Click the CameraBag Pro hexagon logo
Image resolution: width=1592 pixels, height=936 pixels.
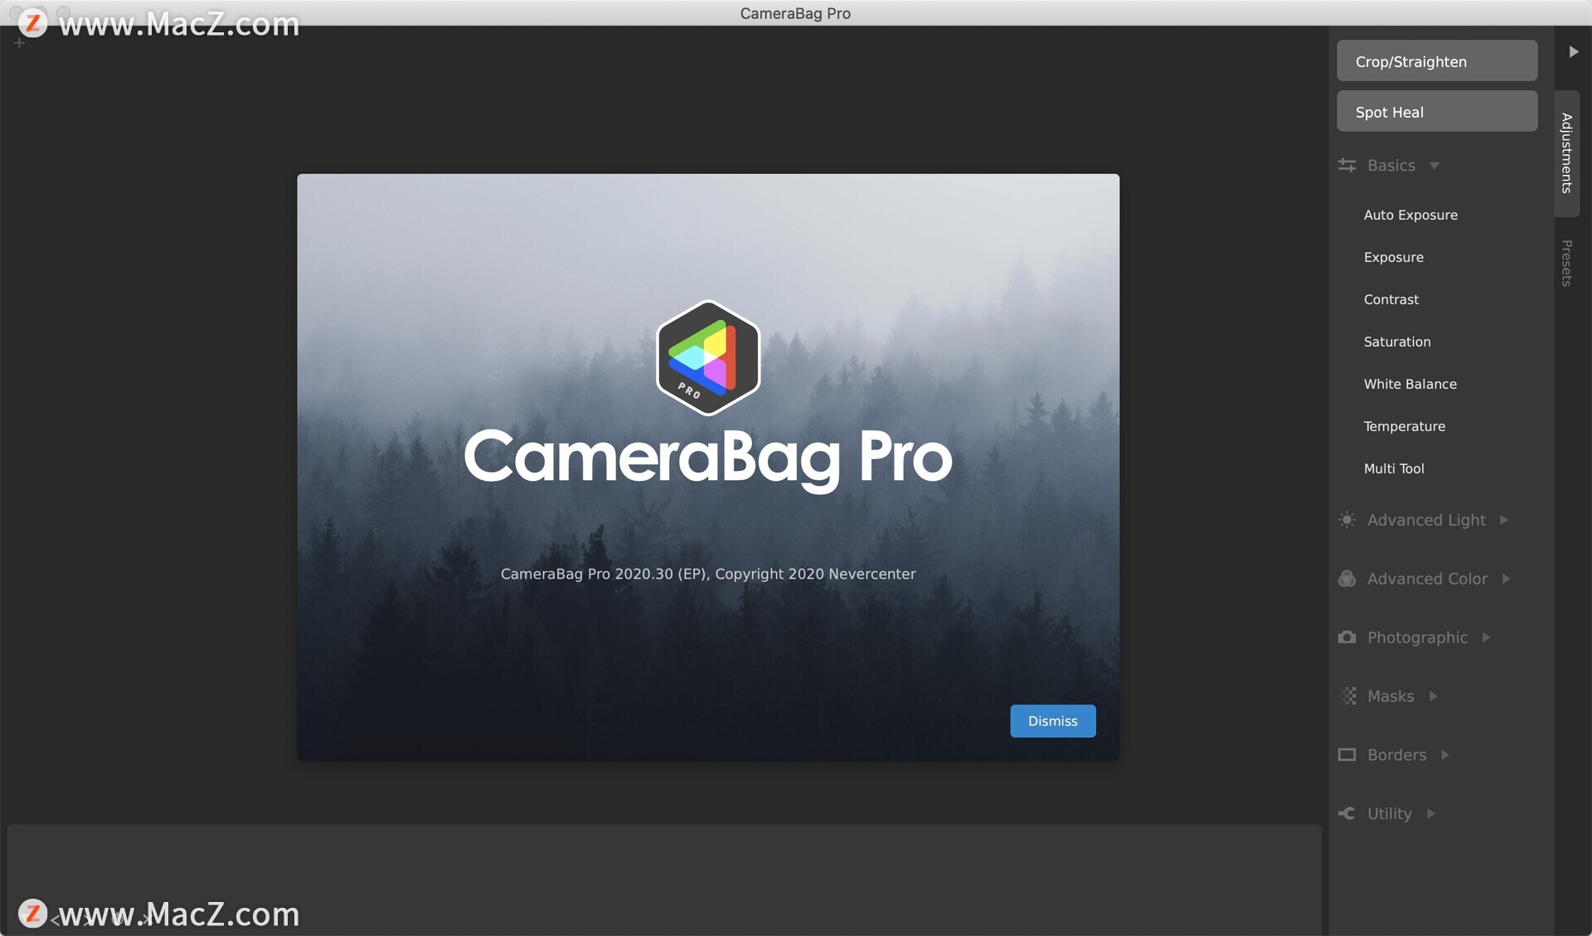click(x=708, y=358)
